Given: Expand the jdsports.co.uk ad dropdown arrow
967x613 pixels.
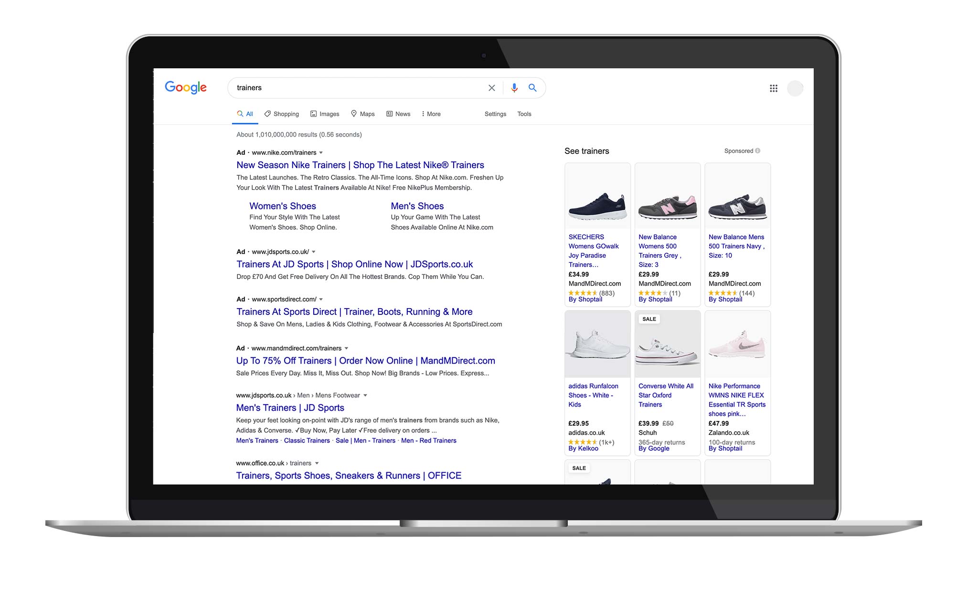Looking at the screenshot, I should click(314, 252).
